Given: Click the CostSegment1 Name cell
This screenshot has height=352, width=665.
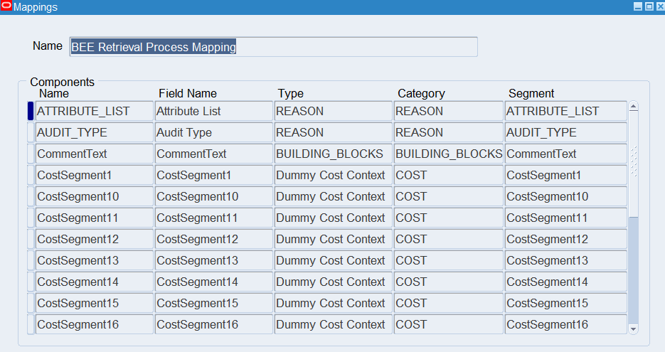Looking at the screenshot, I should coord(94,175).
